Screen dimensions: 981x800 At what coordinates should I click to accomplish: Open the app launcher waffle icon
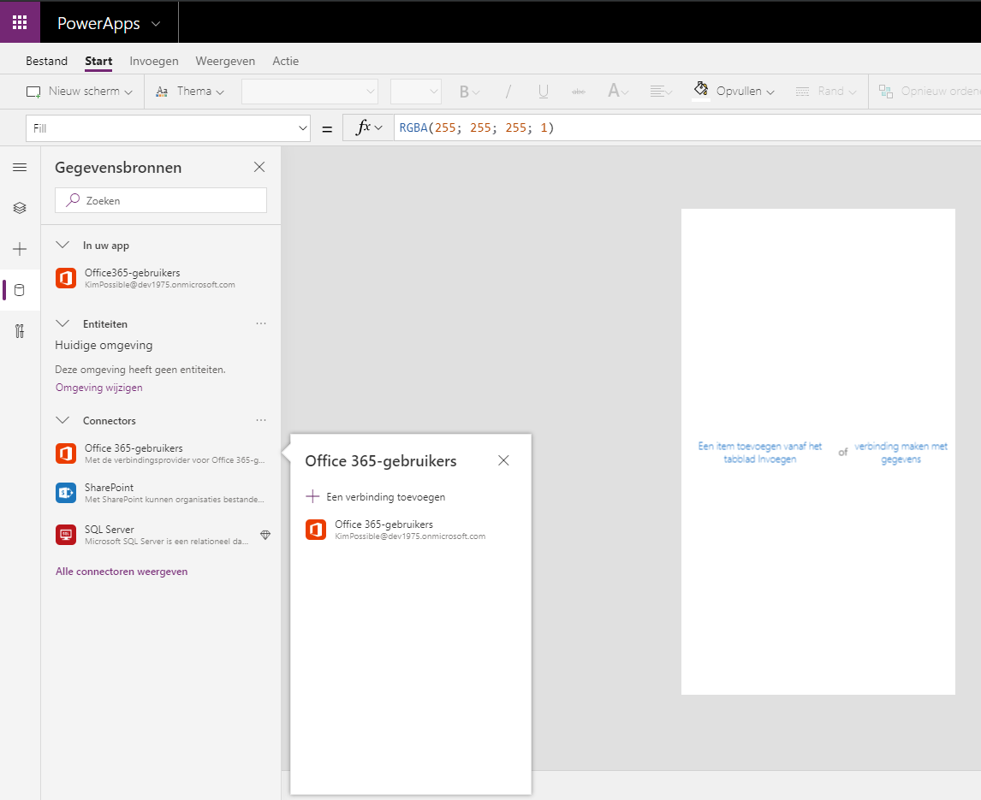coord(20,22)
